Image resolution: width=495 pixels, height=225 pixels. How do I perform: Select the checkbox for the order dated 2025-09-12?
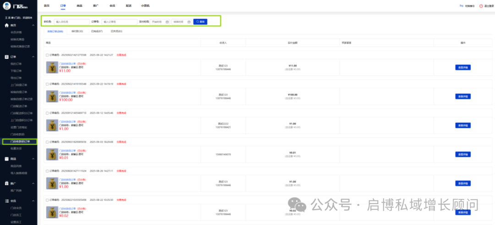(47, 113)
